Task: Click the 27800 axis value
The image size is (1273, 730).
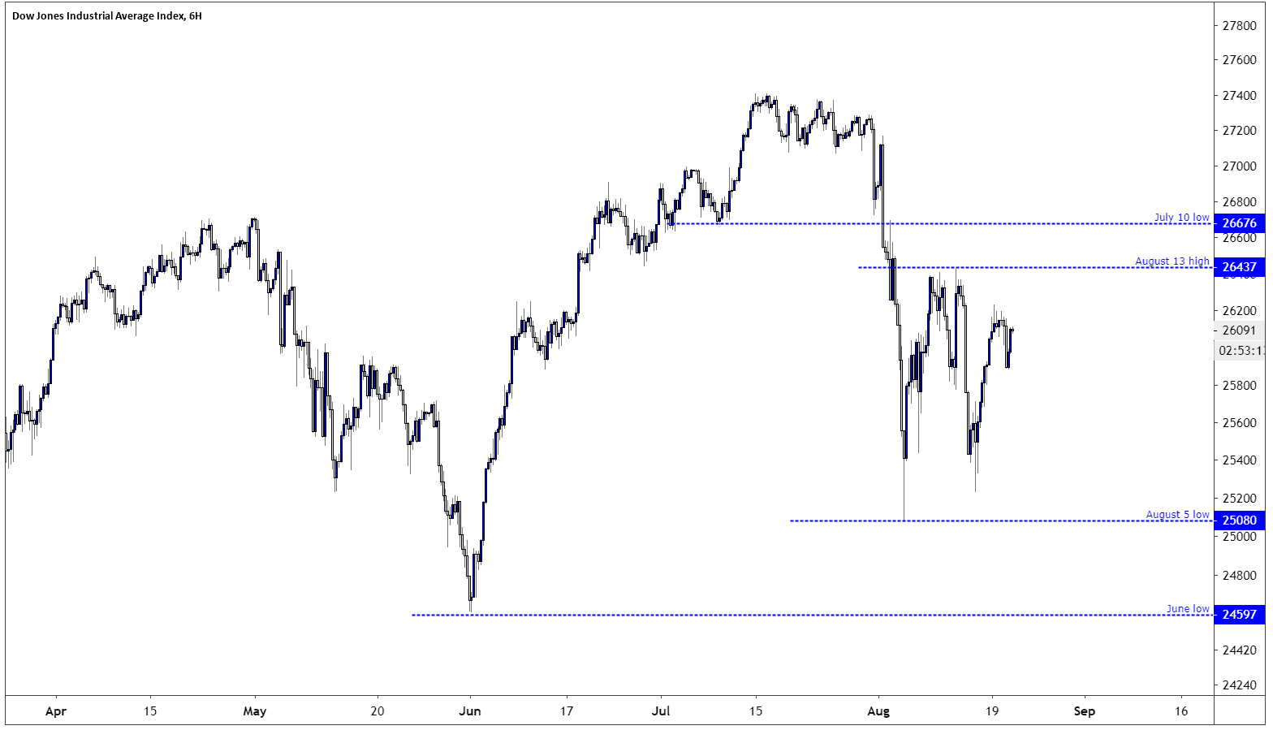Action: [x=1239, y=26]
